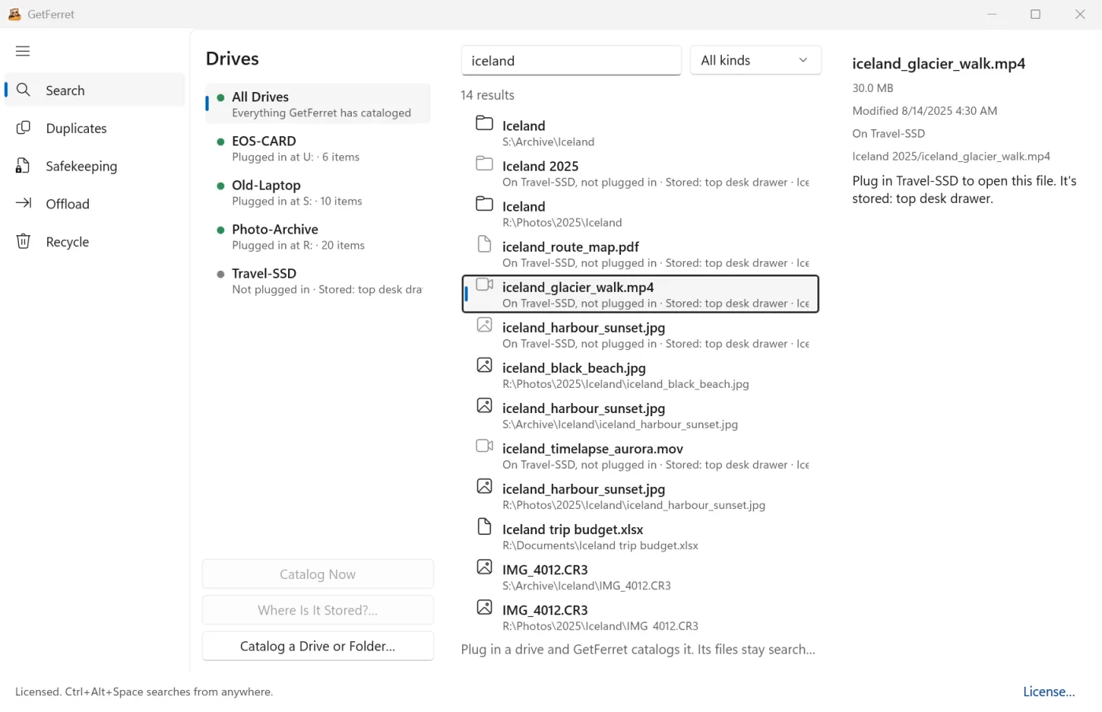Select the EOS-CARD drive
The height and width of the screenshot is (712, 1102).
[x=318, y=149]
